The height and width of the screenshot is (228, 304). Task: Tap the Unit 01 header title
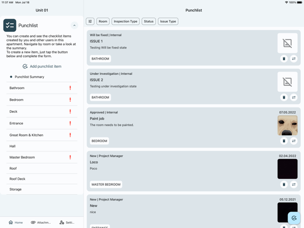point(42,10)
